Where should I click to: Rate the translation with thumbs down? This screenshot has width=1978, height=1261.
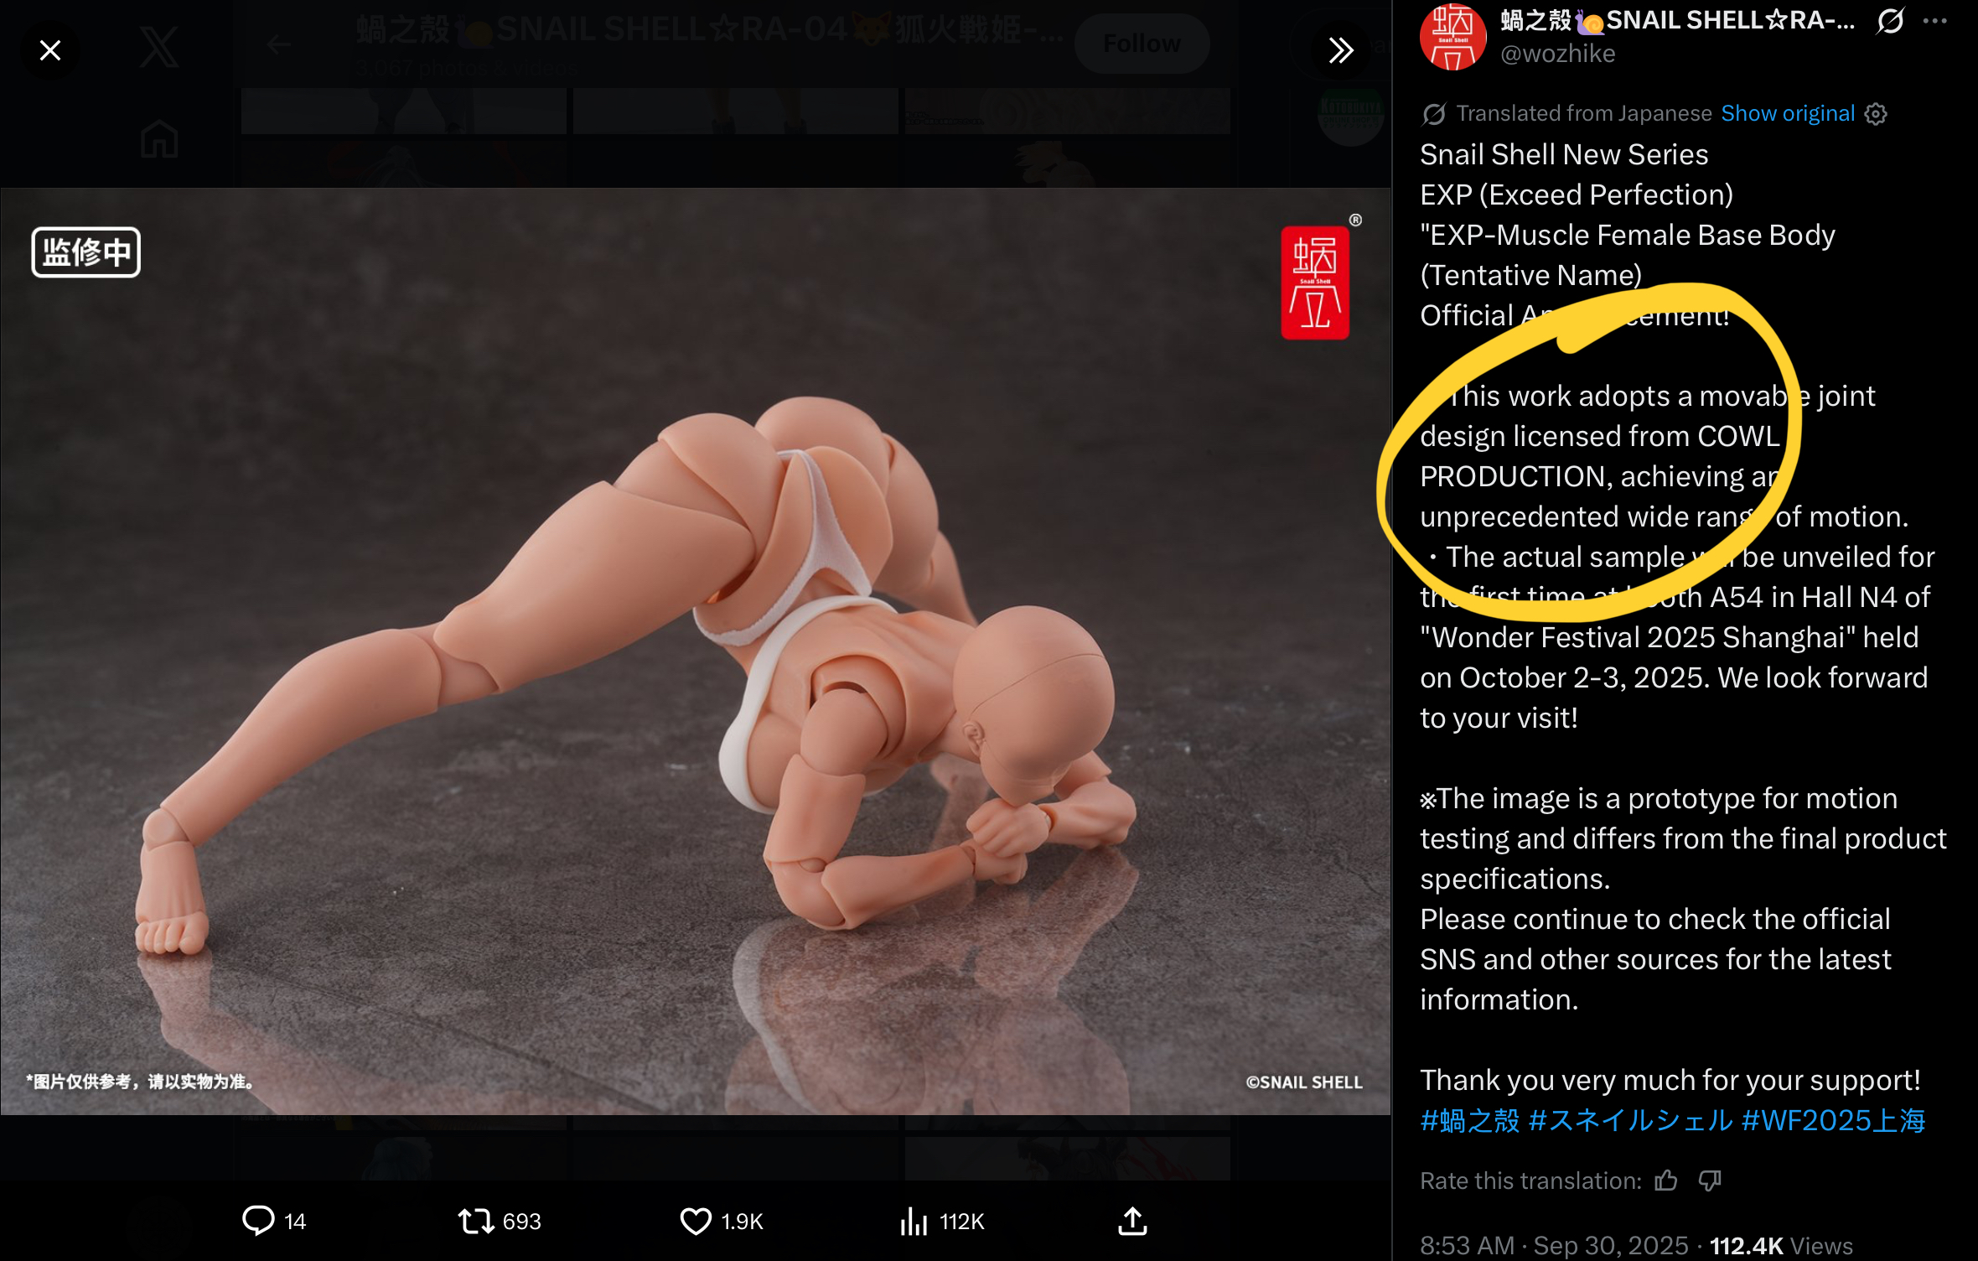coord(1710,1181)
